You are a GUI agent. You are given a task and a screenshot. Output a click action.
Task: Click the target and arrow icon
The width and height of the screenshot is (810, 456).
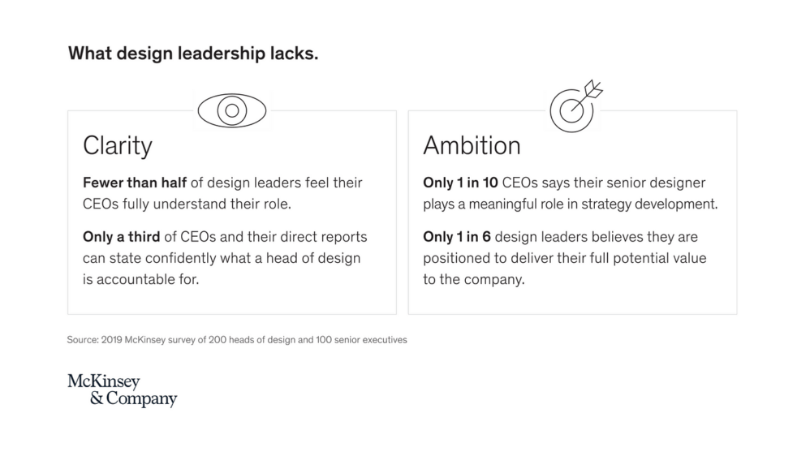point(575,106)
